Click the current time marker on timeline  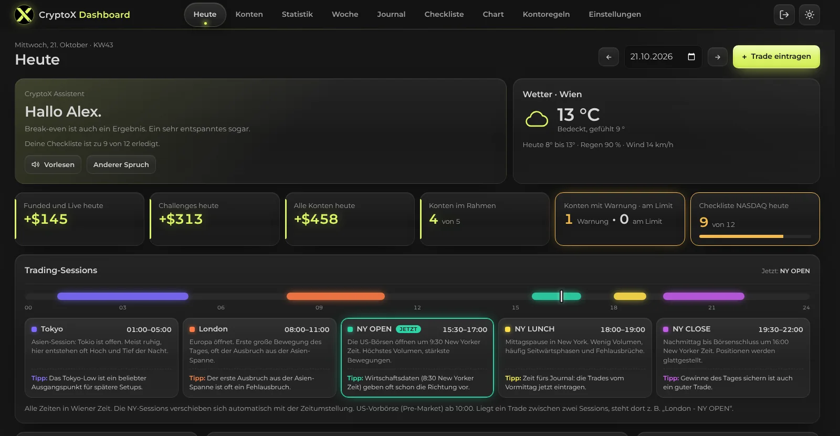pyautogui.click(x=561, y=296)
